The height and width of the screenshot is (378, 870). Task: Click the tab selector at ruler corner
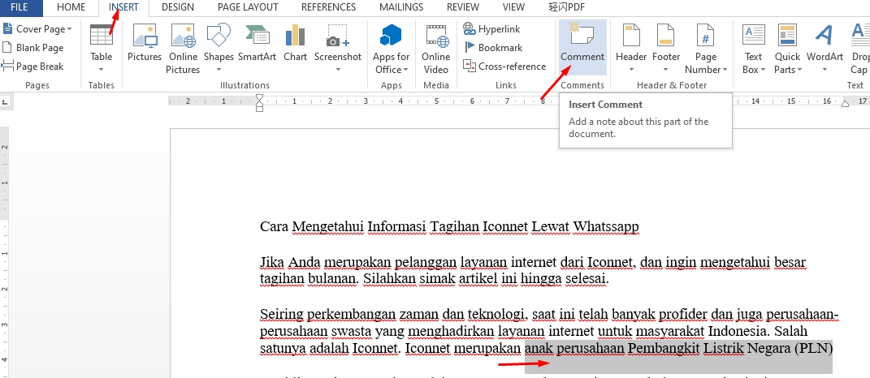(x=6, y=101)
